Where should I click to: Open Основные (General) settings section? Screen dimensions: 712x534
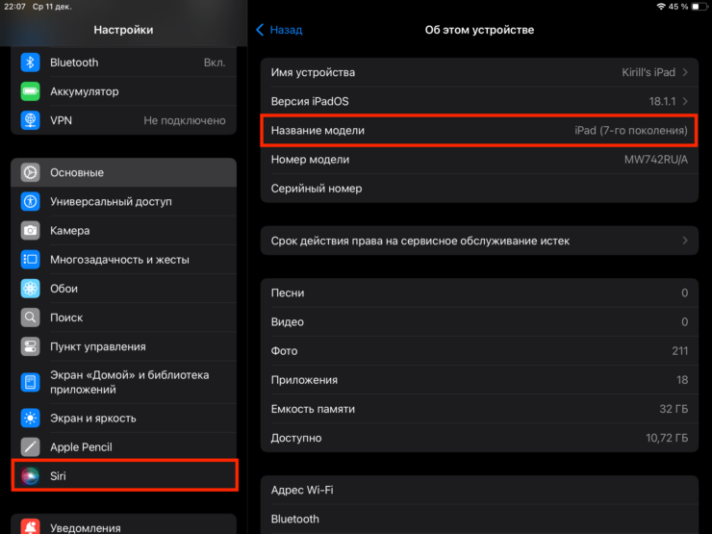coord(123,172)
